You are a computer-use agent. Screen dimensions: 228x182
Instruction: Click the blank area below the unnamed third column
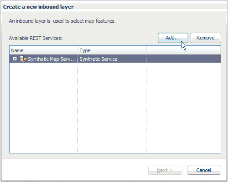click(x=183, y=108)
